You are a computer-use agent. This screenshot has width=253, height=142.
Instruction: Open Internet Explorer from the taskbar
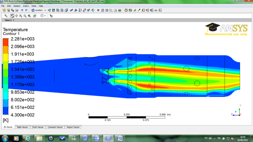(28, 138)
